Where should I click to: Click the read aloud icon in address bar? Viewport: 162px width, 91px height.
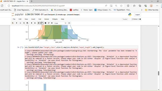106,6
